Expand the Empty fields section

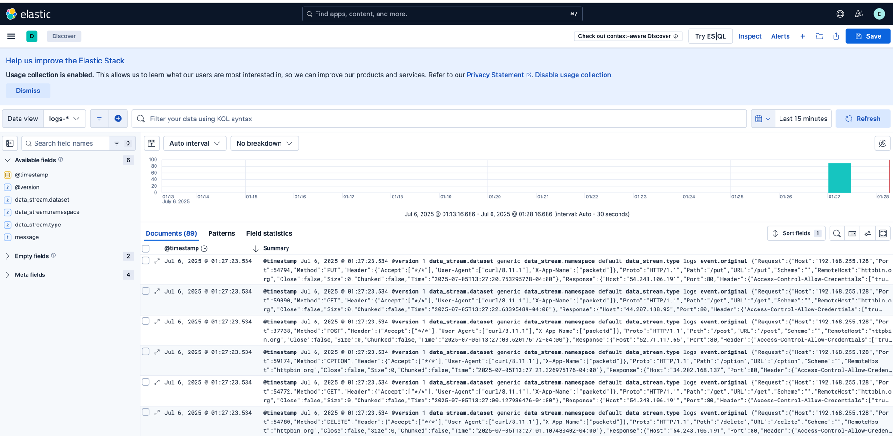click(31, 256)
